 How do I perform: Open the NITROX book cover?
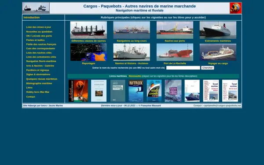click(x=136, y=91)
